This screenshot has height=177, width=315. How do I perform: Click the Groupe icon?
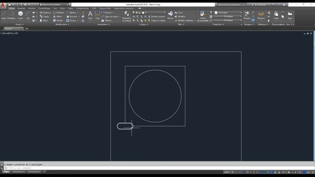point(247,15)
